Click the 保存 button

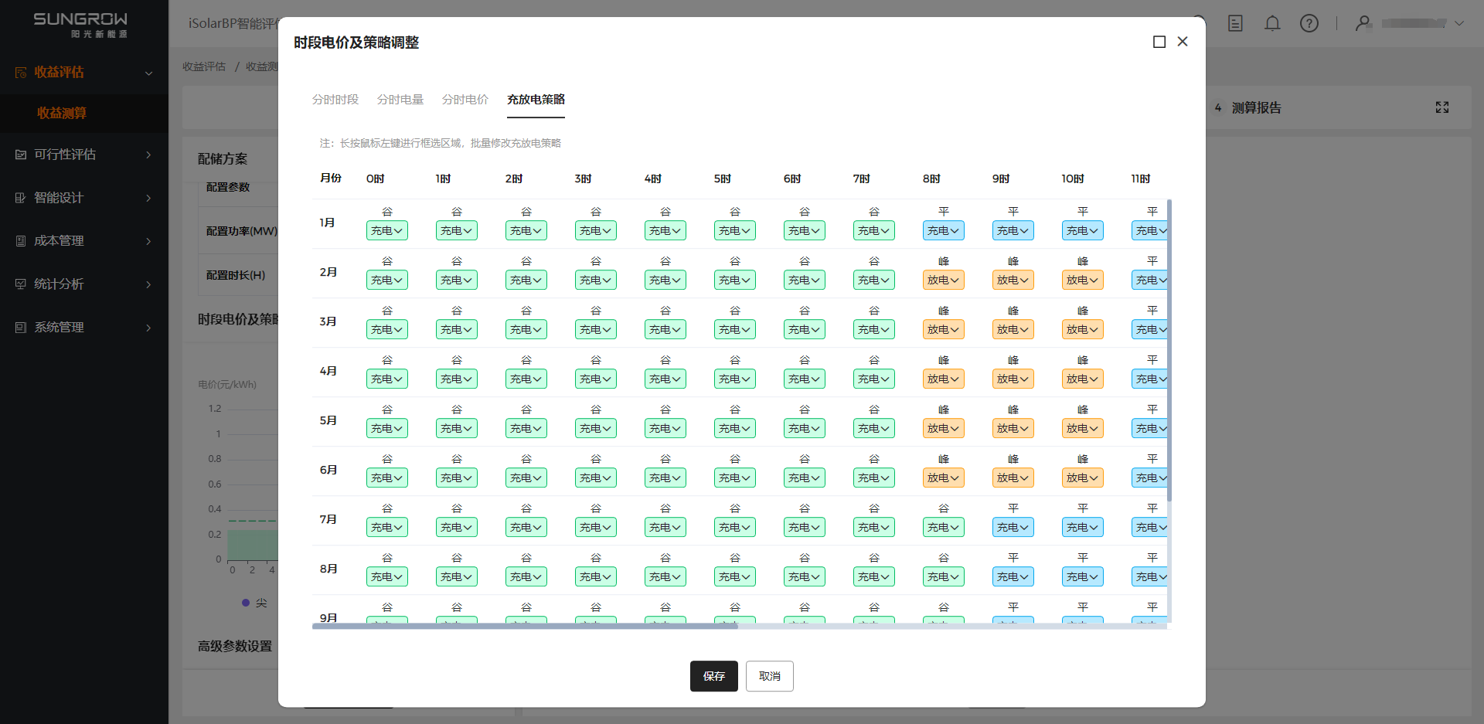[x=713, y=676]
